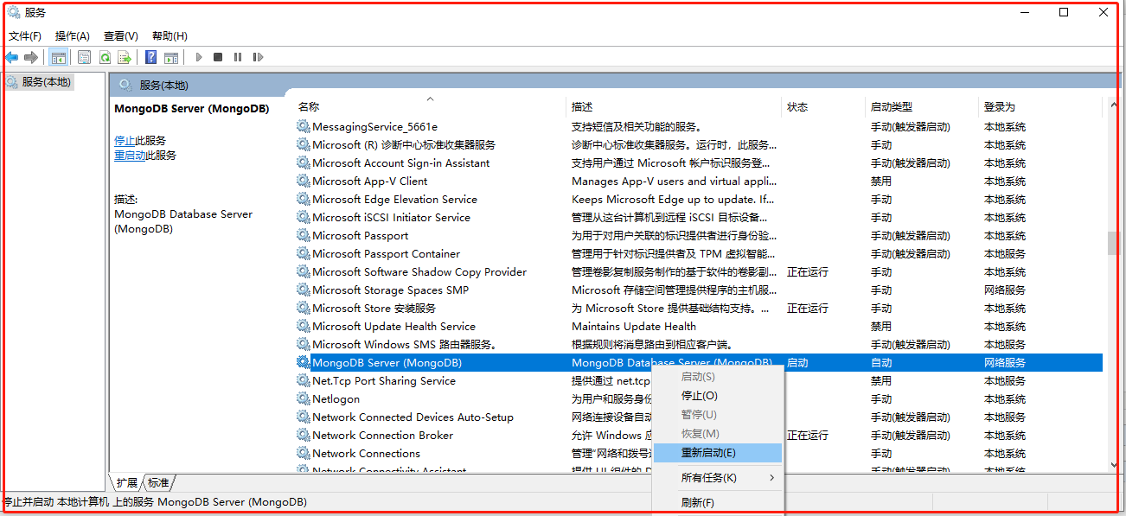Open the 帮助(H) menu
This screenshot has height=516, width=1126.
coord(170,35)
